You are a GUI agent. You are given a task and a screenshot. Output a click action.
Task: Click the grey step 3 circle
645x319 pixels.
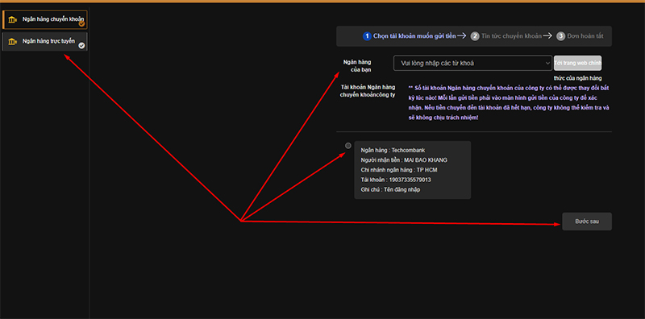click(x=560, y=36)
